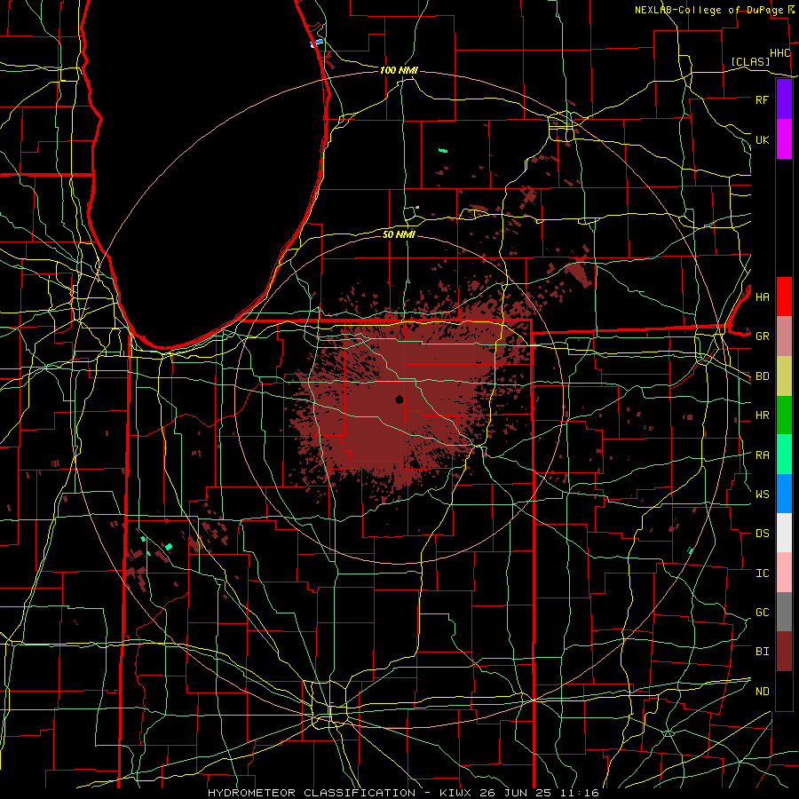The height and width of the screenshot is (799, 799).
Task: Click the mint green RA legend swatch
Action: point(784,454)
